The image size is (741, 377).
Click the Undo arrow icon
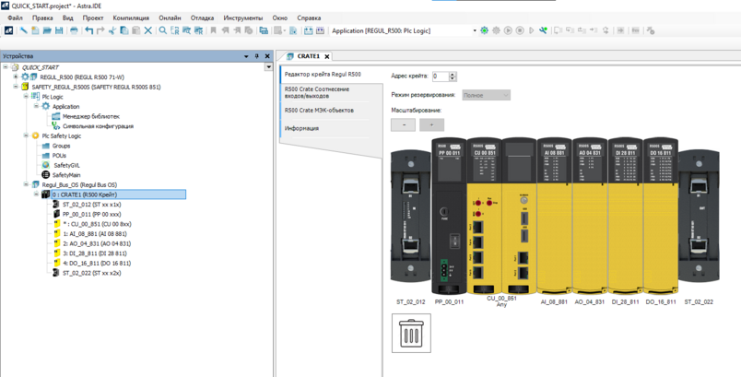click(89, 30)
